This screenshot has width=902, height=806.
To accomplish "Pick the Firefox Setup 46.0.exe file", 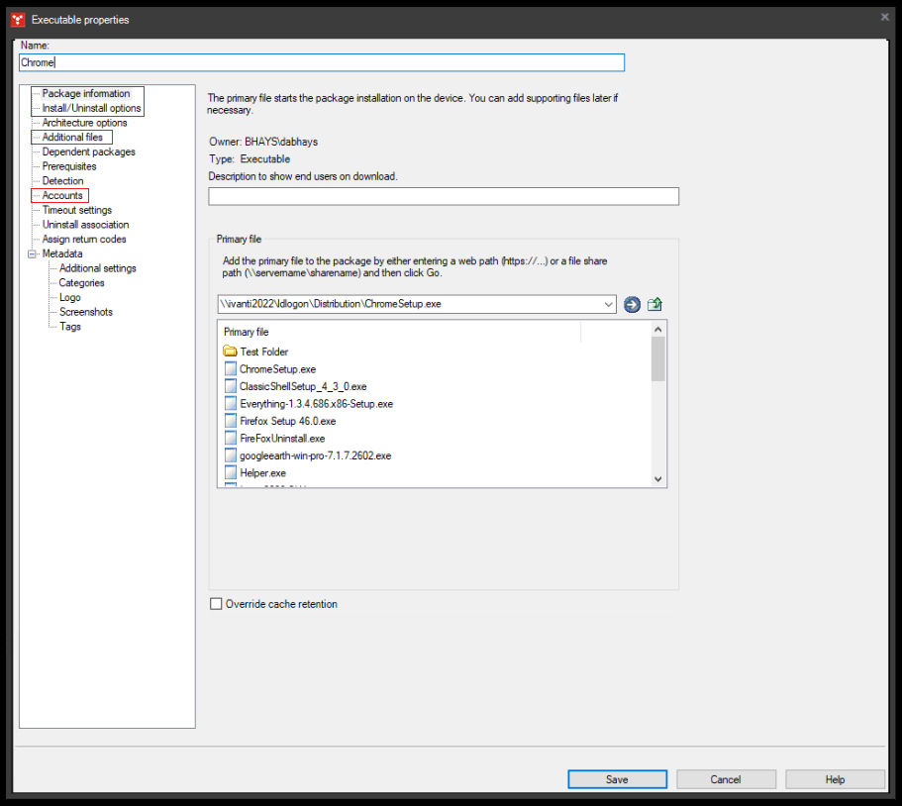I will tap(287, 421).
